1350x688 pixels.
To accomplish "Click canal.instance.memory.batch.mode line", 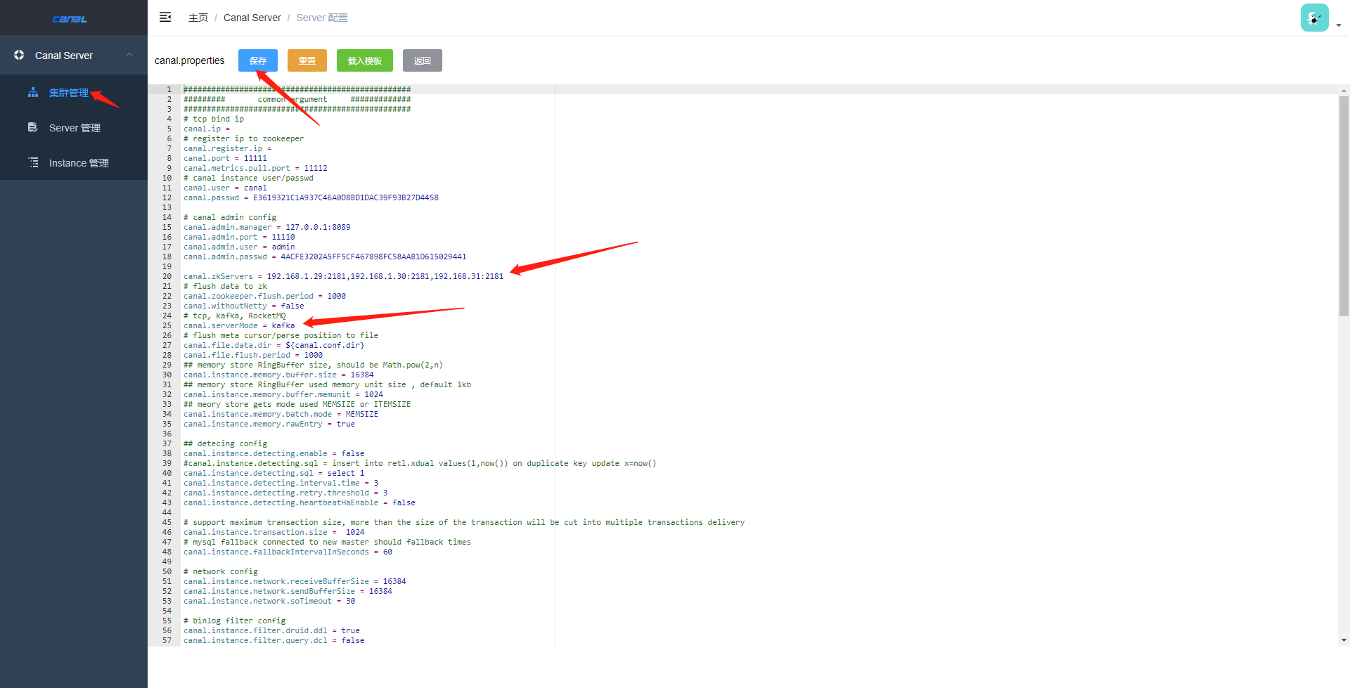I will [x=281, y=414].
